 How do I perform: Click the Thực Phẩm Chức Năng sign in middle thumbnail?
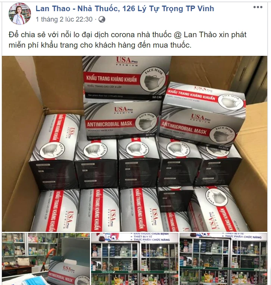(152, 240)
